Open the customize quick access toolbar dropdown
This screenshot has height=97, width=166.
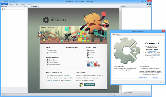pyautogui.click(x=18, y=2)
